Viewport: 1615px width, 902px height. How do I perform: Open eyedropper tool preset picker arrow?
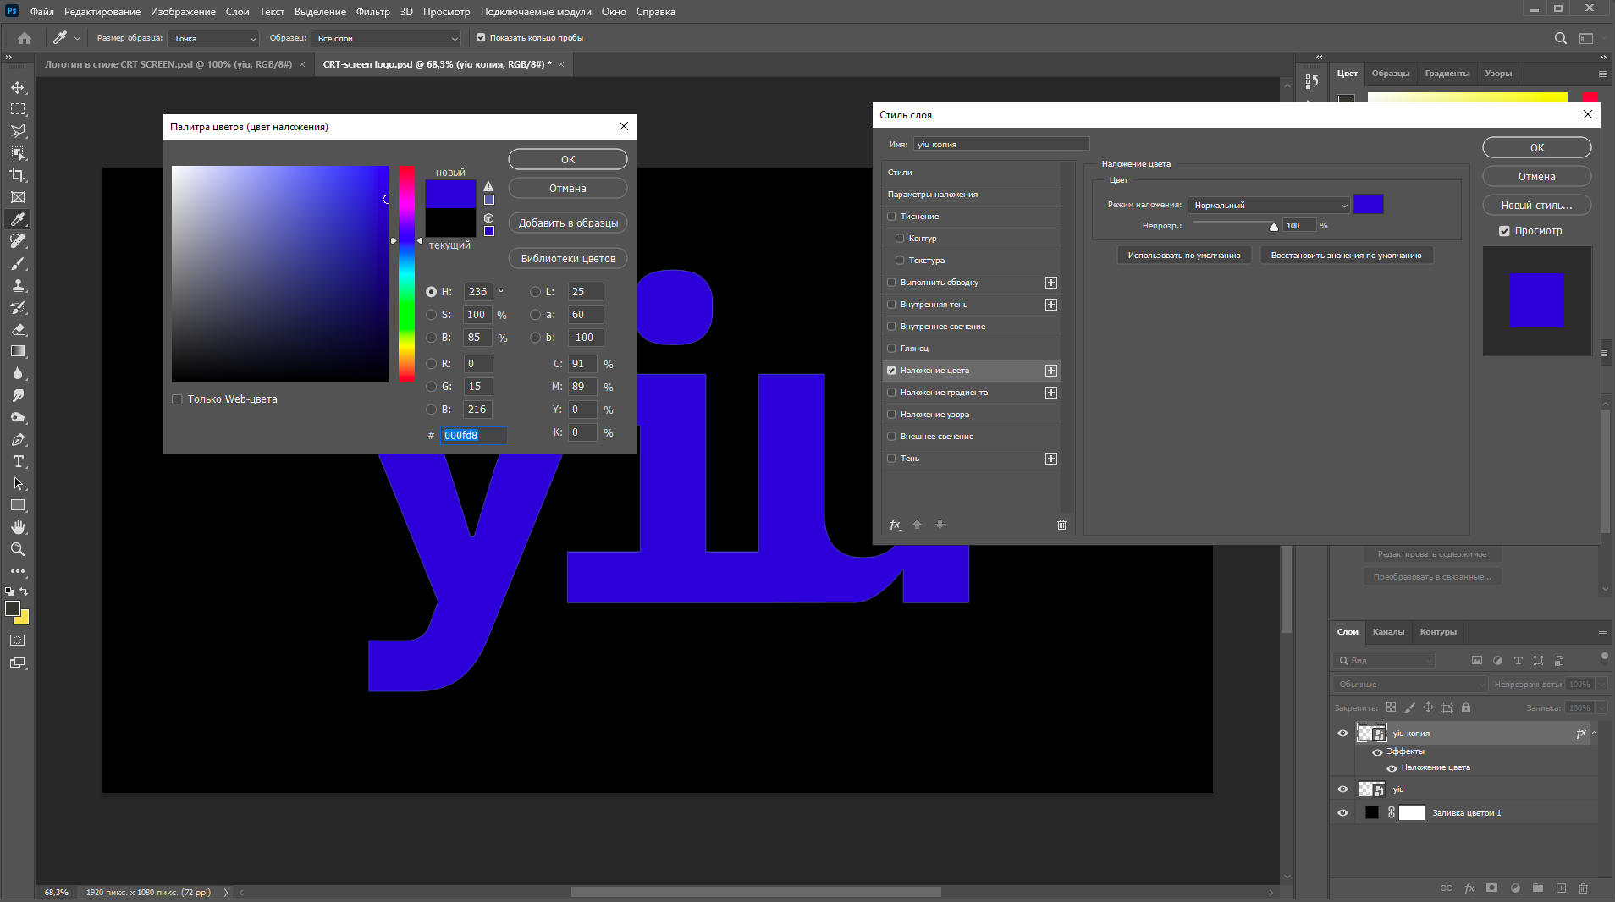77,38
